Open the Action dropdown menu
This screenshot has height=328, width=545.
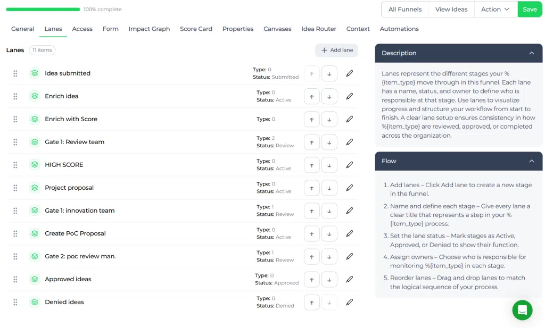(496, 10)
